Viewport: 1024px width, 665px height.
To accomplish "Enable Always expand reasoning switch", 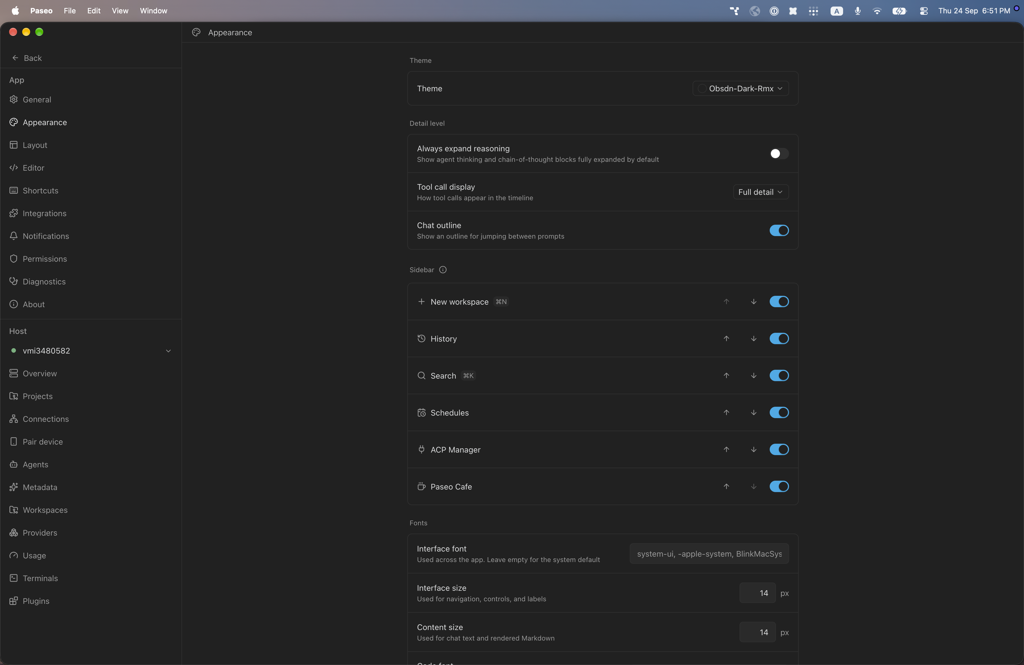I will (779, 154).
